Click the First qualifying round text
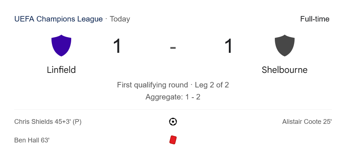346x153 pixels. (x=152, y=85)
